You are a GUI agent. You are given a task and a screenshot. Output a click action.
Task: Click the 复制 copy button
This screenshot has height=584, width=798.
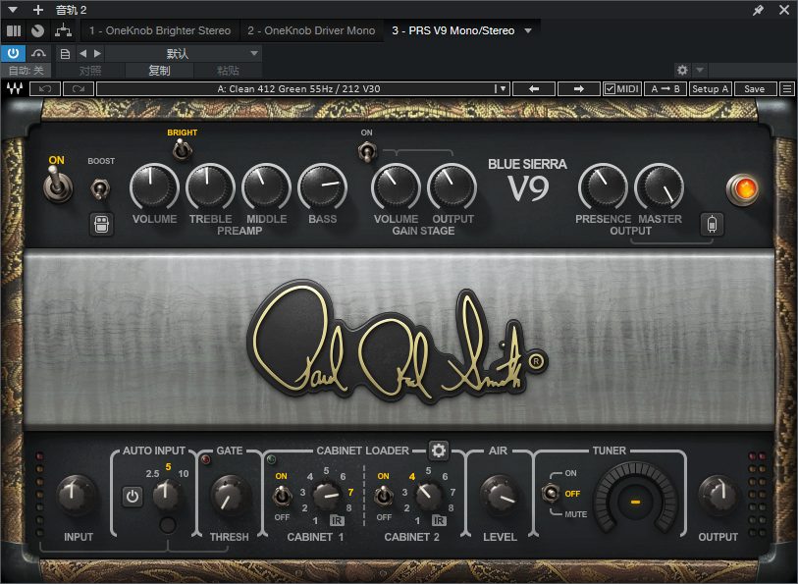click(159, 71)
